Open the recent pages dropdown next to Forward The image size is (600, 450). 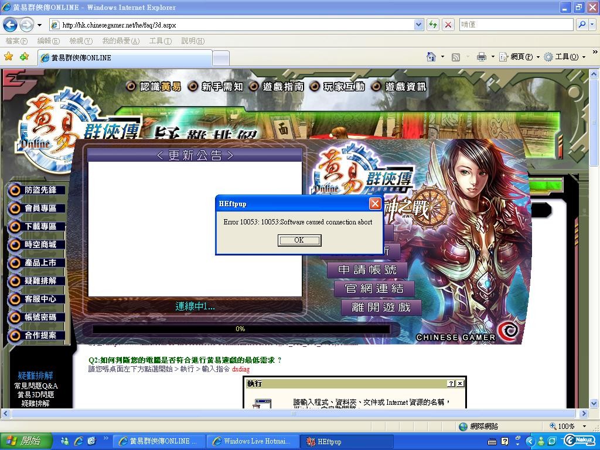point(39,25)
